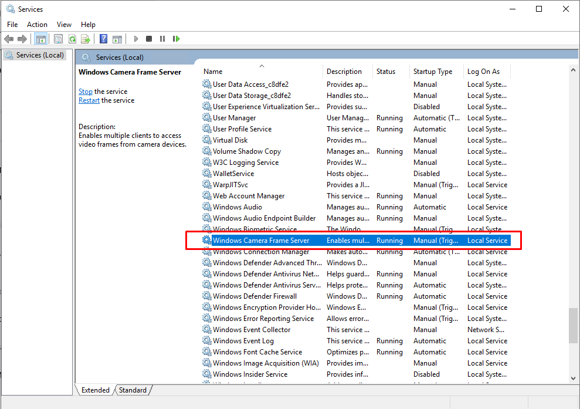Open the Services window system menu icon
Screen dimensions: 580x409
pyautogui.click(x=11, y=9)
